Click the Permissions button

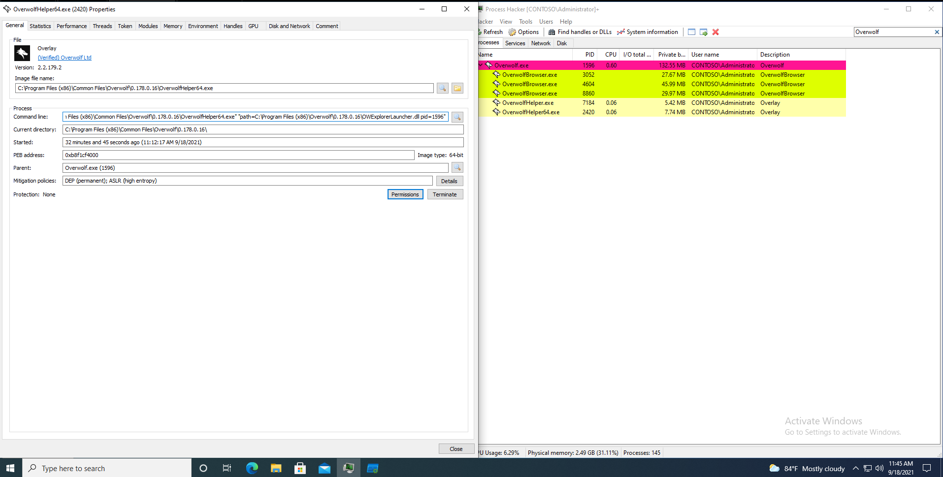point(405,194)
